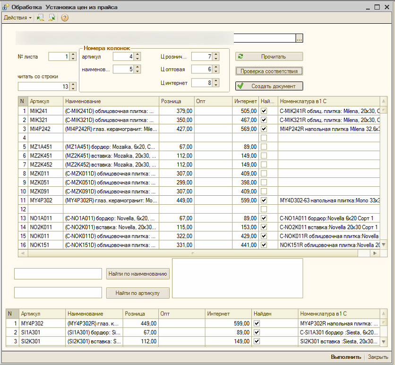Open help via question mark icon

pos(64,17)
